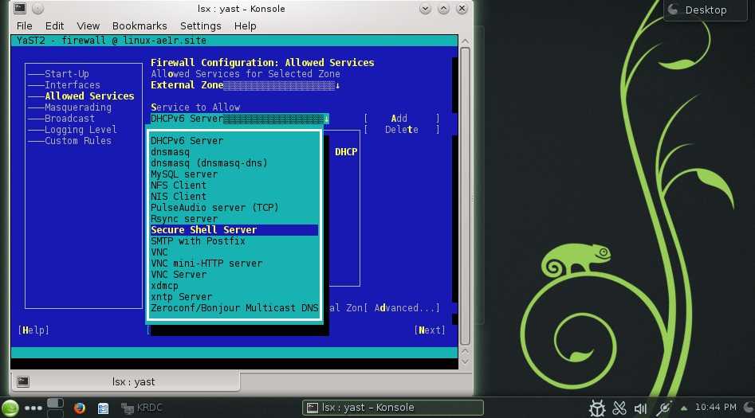Select Logging Level in the firewall tree

click(x=81, y=130)
